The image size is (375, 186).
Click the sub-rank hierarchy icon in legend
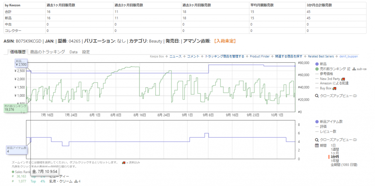coord(354,69)
